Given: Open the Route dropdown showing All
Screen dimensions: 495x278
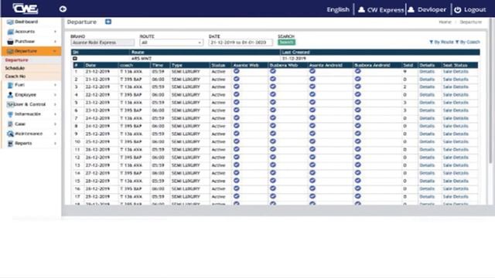Looking at the screenshot, I should point(171,42).
